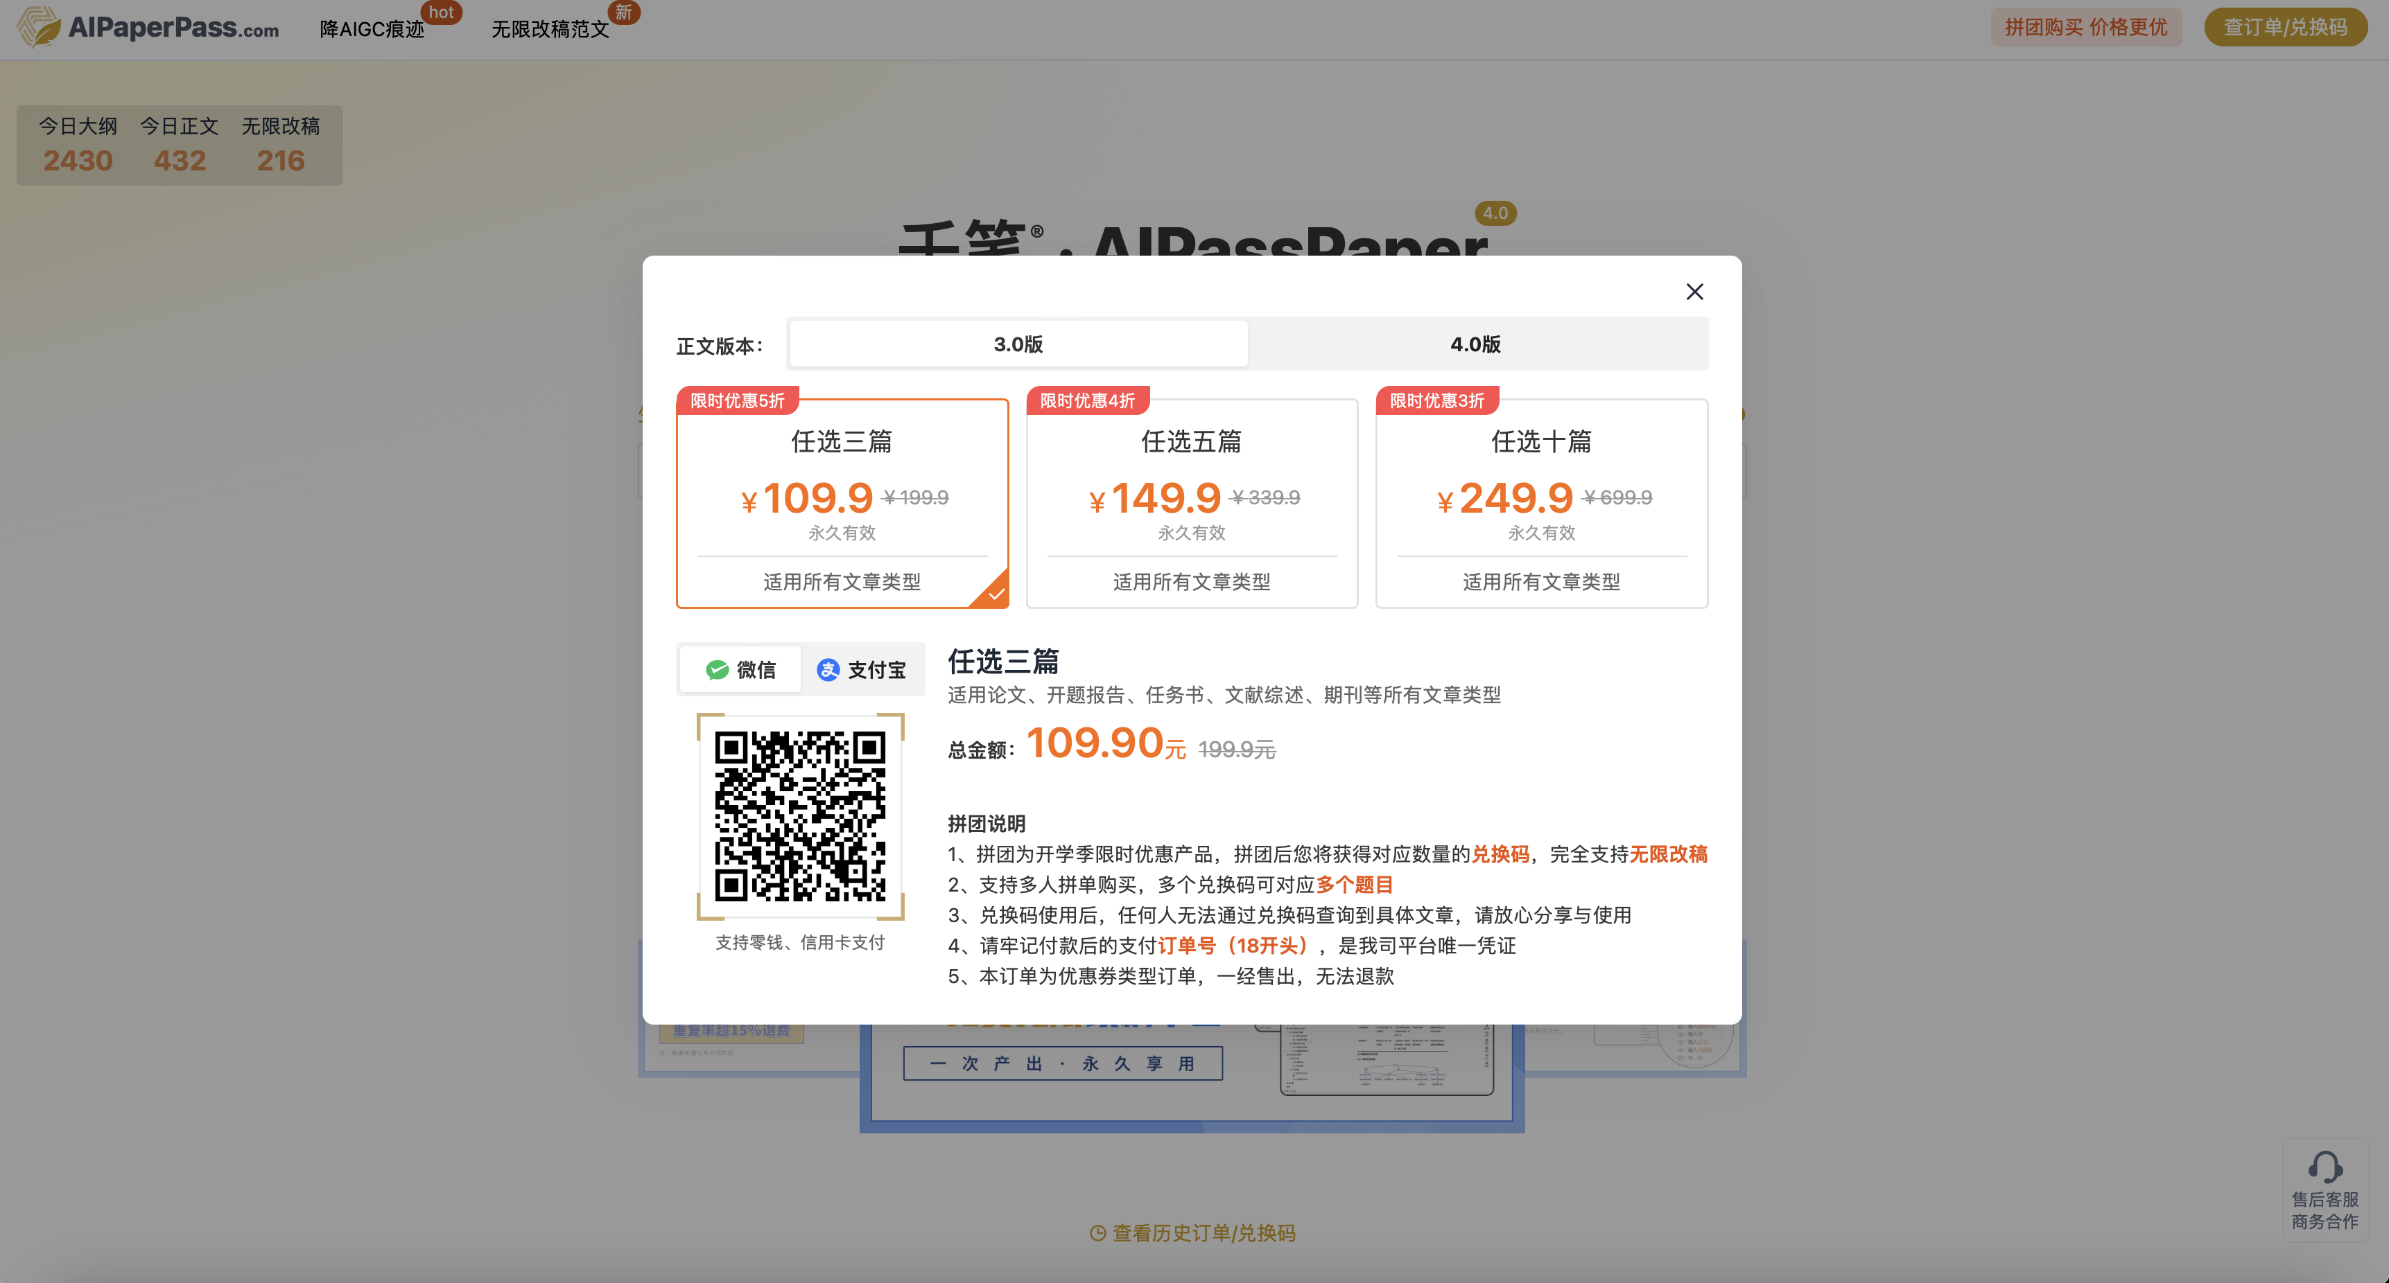Close the purchase dialog with the X icon
The height and width of the screenshot is (1283, 2389).
pyautogui.click(x=1694, y=292)
